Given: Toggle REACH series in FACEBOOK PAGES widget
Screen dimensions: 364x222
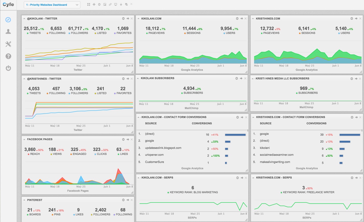Looking at the screenshot, I should (x=34, y=154).
